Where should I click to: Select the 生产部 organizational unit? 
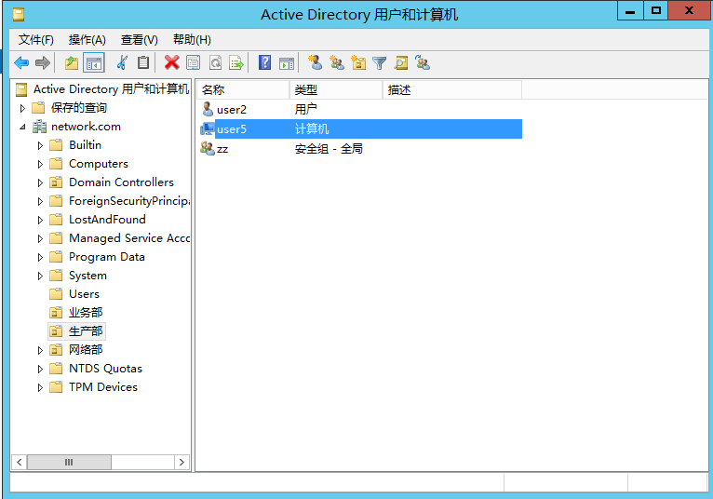pos(86,331)
